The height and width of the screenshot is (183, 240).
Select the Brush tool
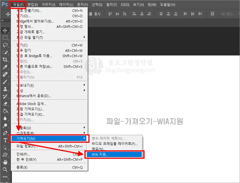5,82
